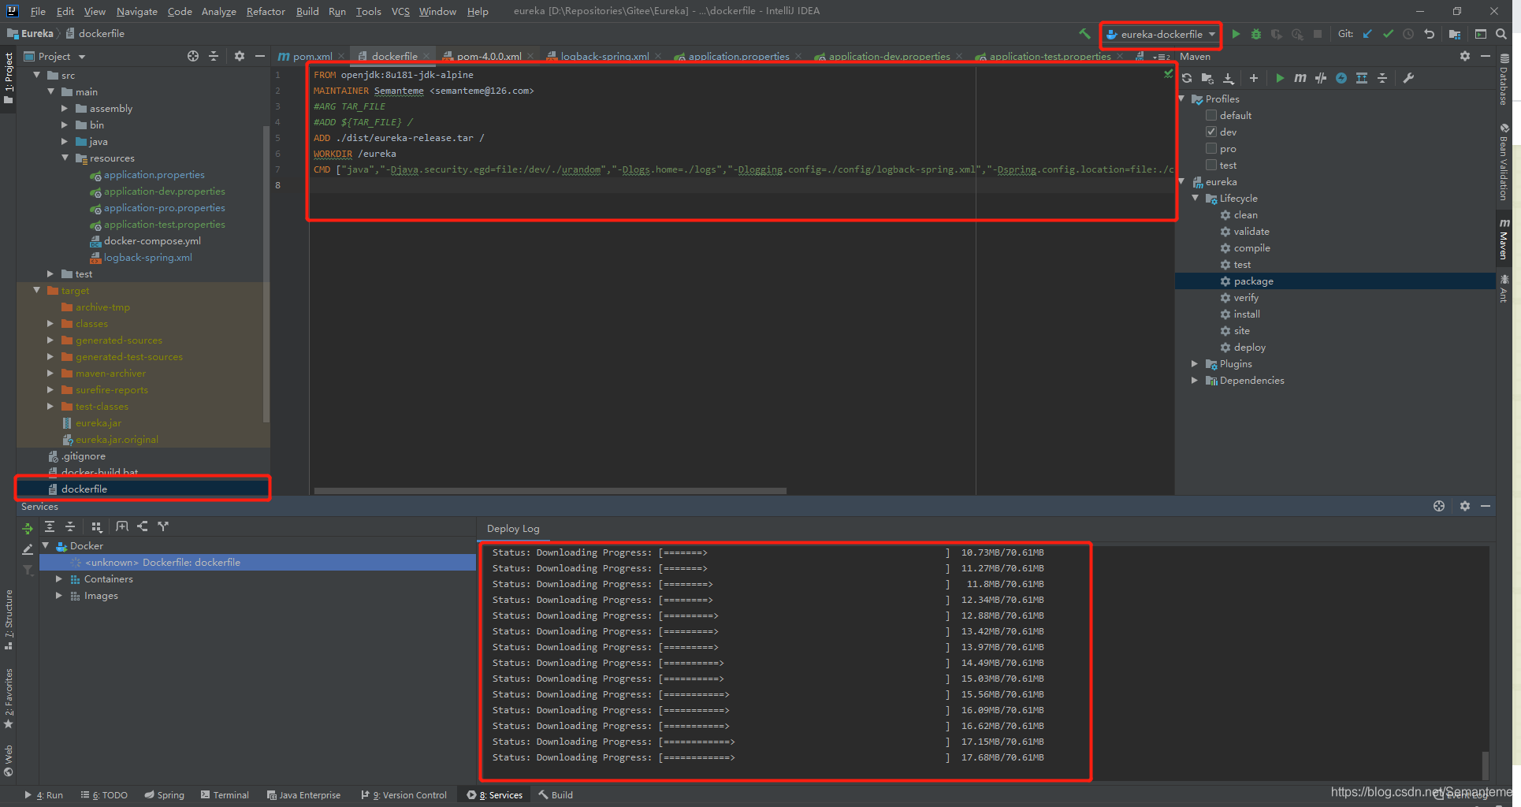Execute Maven goal 'm' icon

tap(1300, 78)
